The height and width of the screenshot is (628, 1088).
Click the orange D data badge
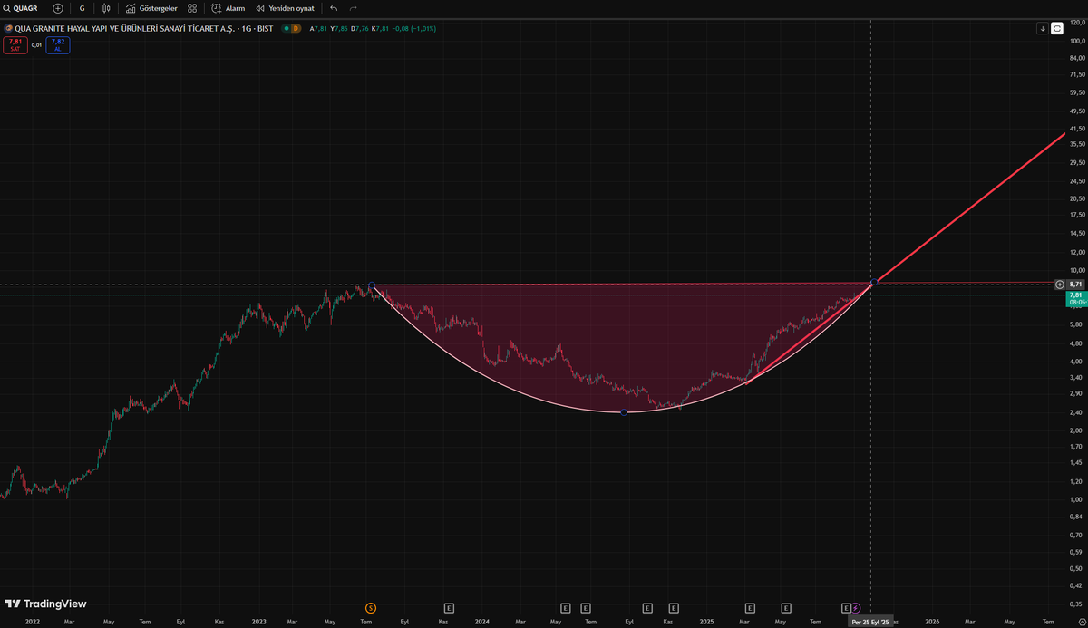(296, 29)
